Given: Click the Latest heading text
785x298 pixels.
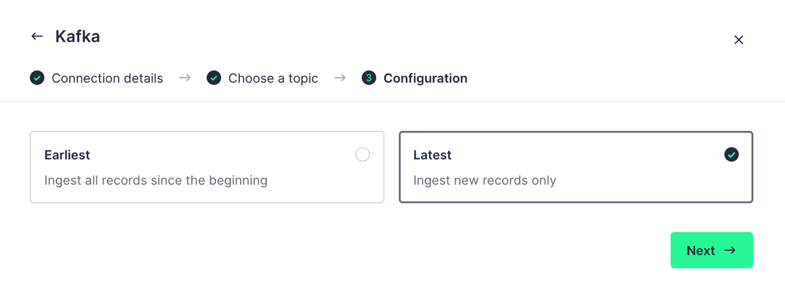Looking at the screenshot, I should (433, 155).
